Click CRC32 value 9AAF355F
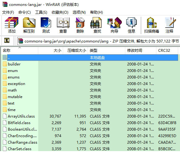Viewport: 180px width, 157px height. pos(167,129)
